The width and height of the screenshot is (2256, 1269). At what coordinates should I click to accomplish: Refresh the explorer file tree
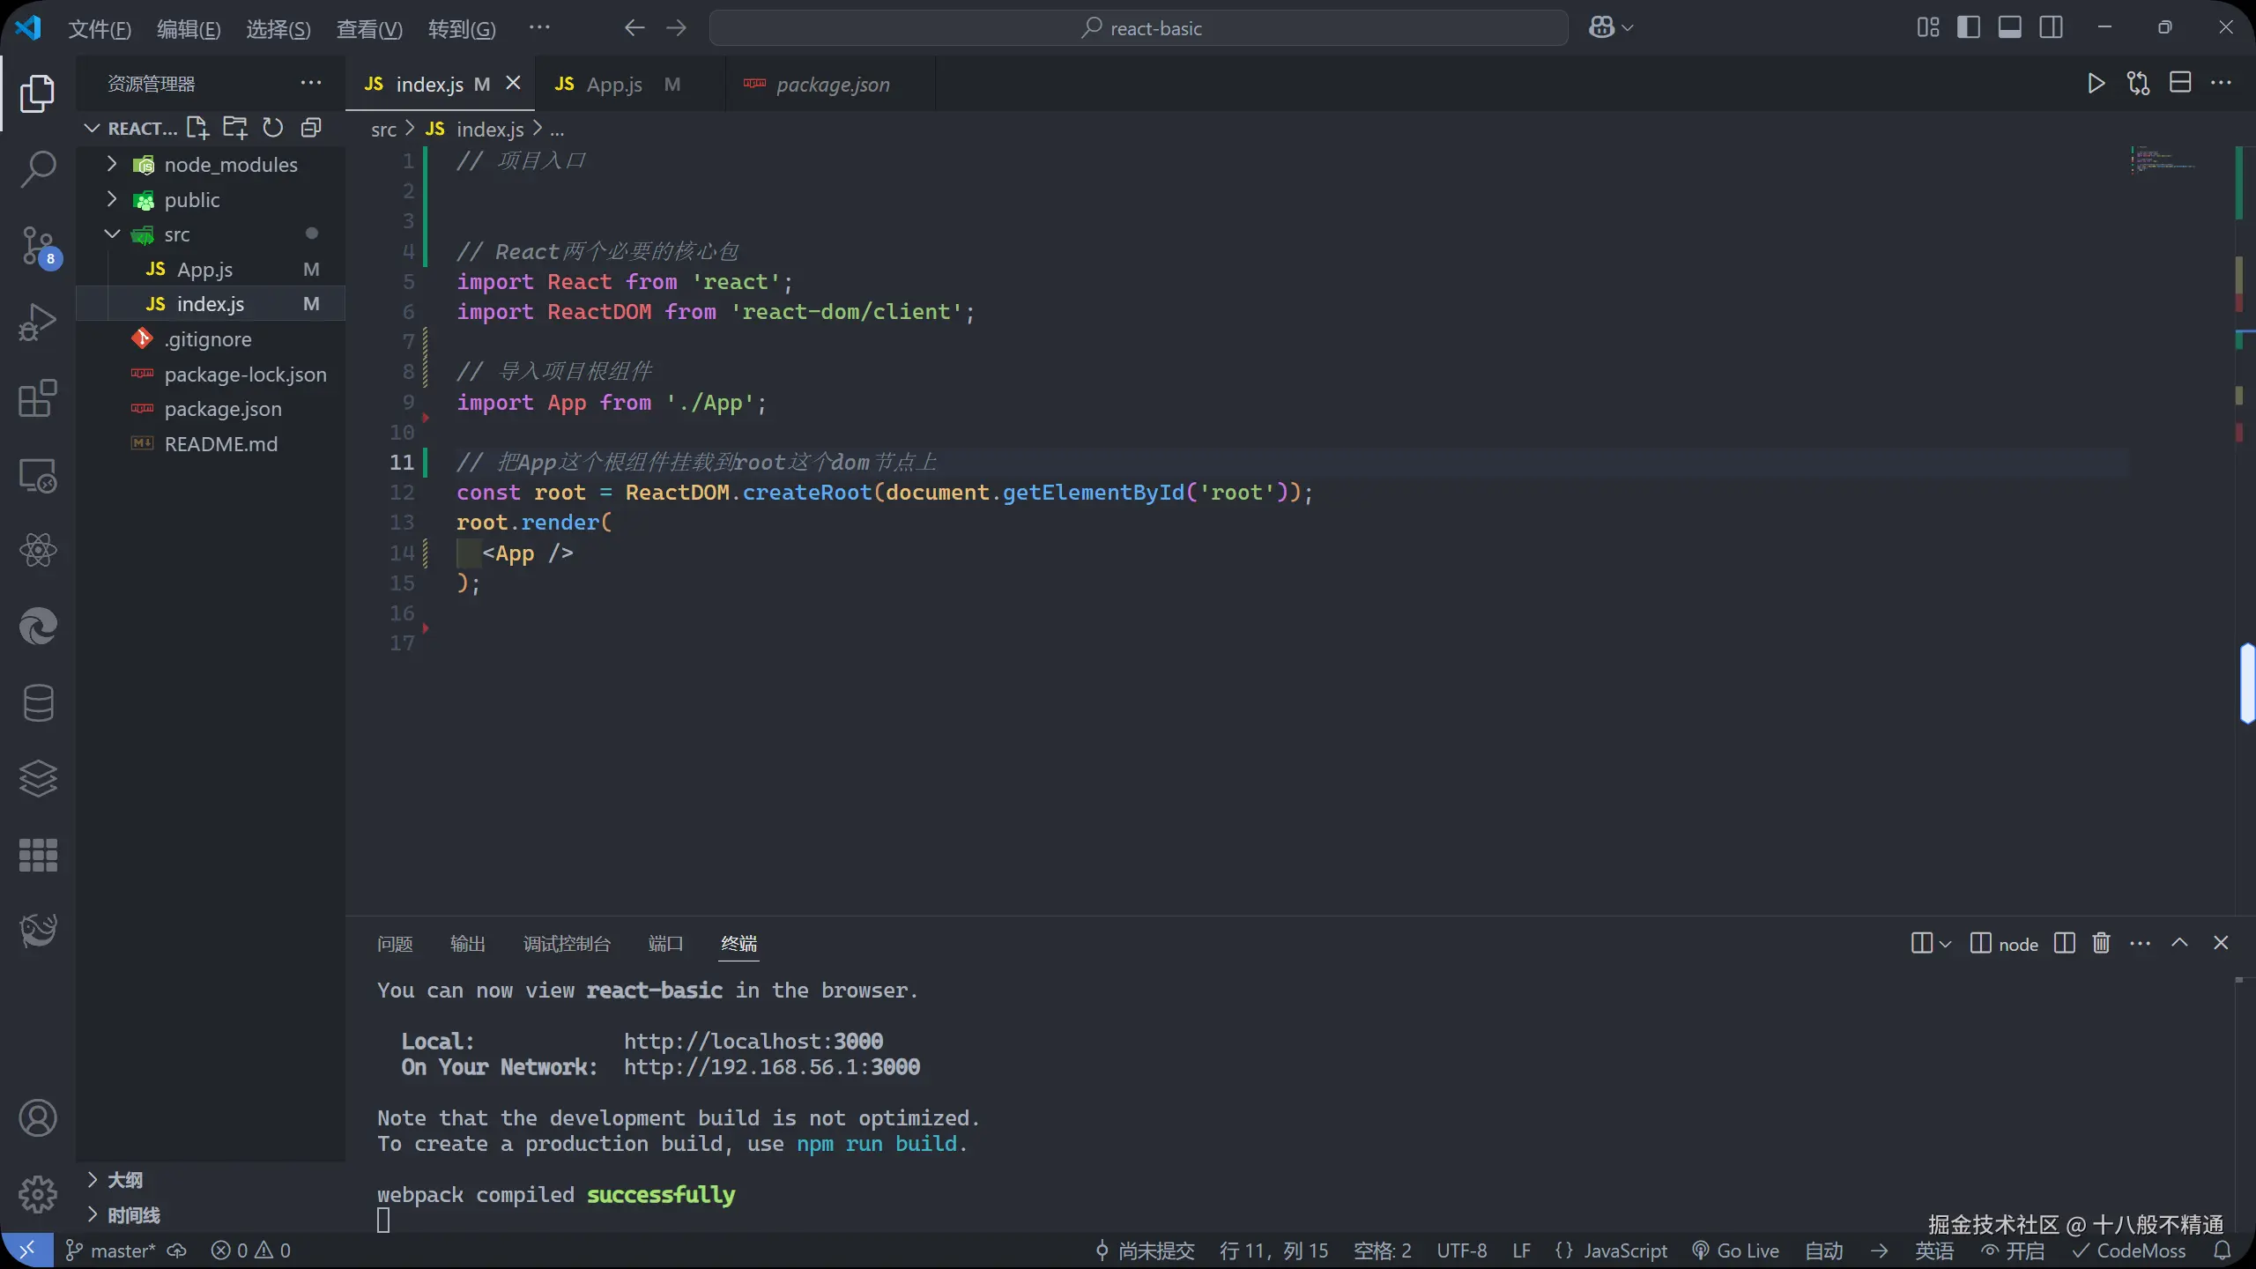[273, 129]
